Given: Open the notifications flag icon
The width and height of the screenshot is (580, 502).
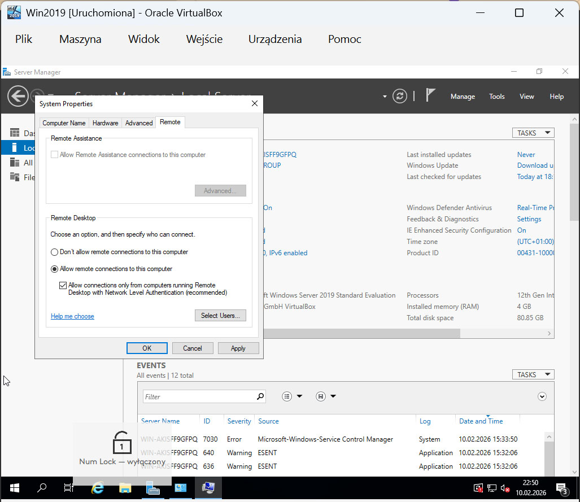Looking at the screenshot, I should click(x=430, y=95).
